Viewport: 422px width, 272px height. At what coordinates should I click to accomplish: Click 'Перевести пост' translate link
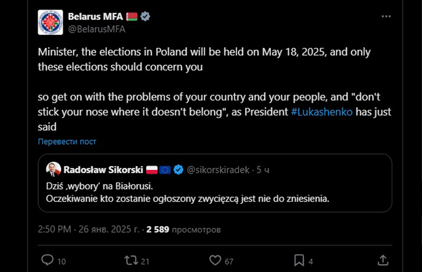[67, 141]
